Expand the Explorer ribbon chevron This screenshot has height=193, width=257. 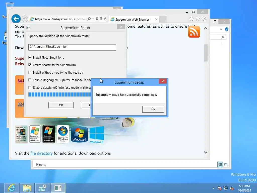tap(221, 29)
